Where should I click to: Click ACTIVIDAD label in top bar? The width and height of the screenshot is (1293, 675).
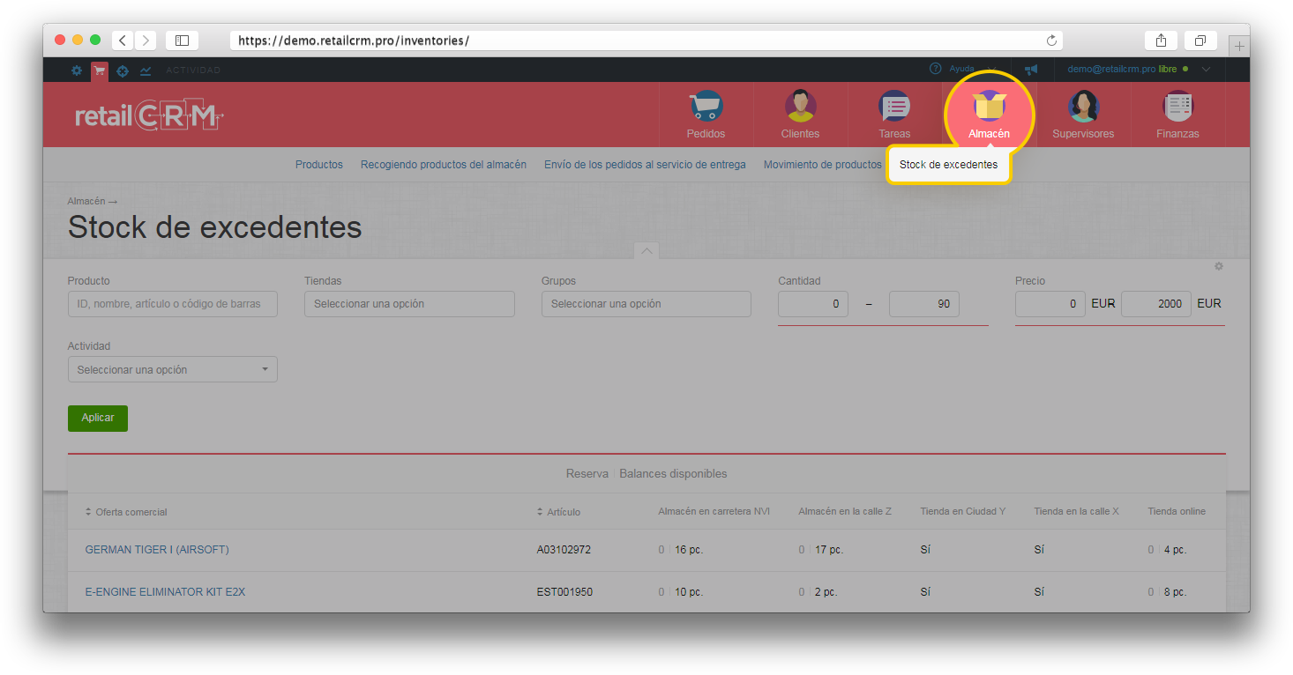193,70
